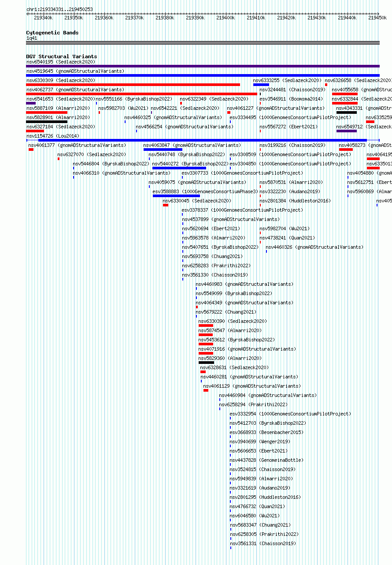Click the red nsv5887109 variant bar

[x=47, y=112]
